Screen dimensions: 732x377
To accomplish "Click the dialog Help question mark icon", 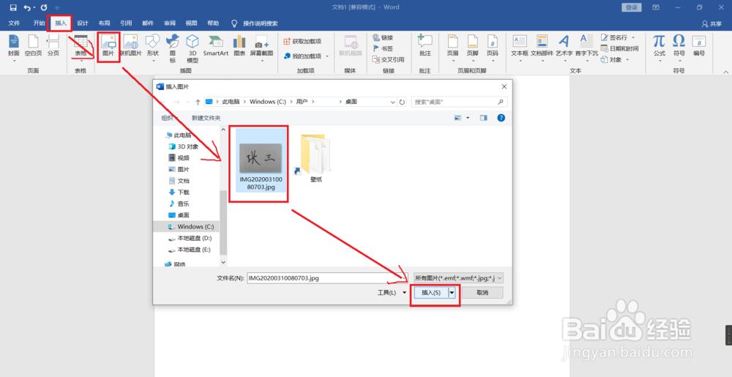I will 501,118.
